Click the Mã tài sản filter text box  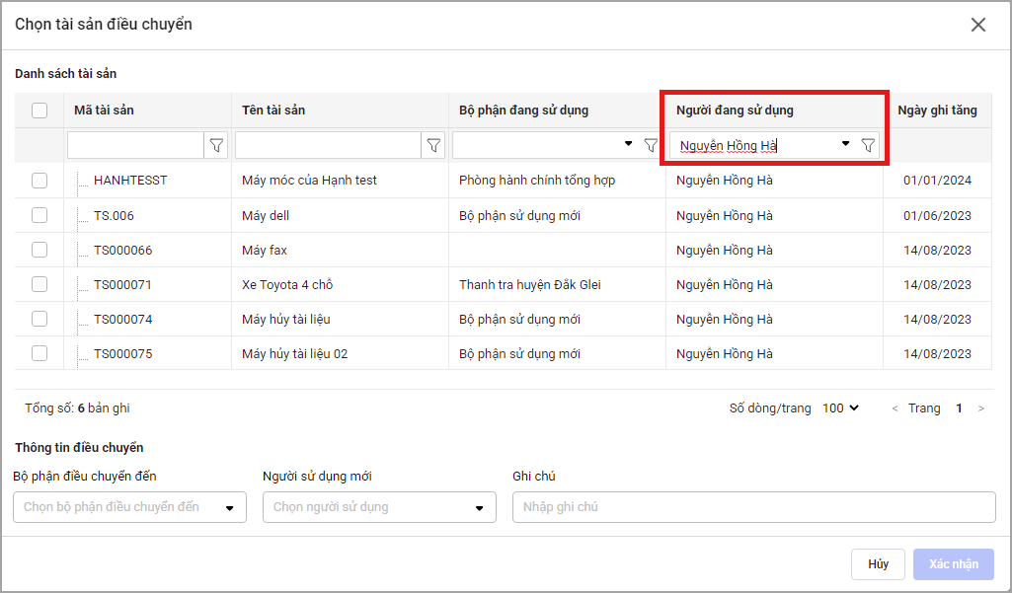tap(135, 146)
